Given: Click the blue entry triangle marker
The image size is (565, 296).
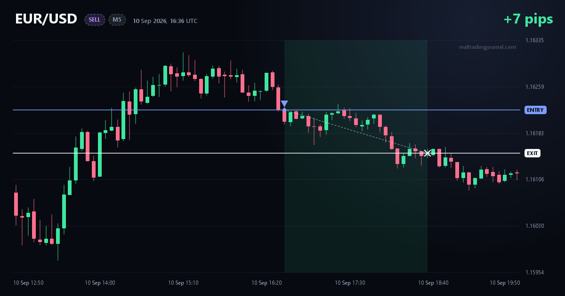Looking at the screenshot, I should coord(284,104).
